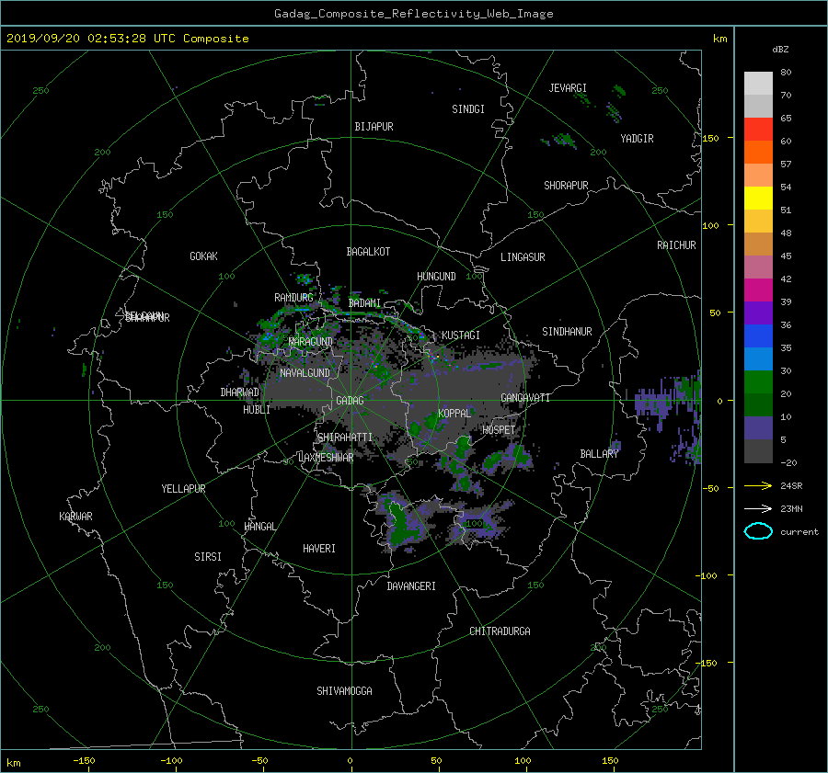The width and height of the screenshot is (828, 773).
Task: Click the YADGIR city label
Action: (637, 139)
